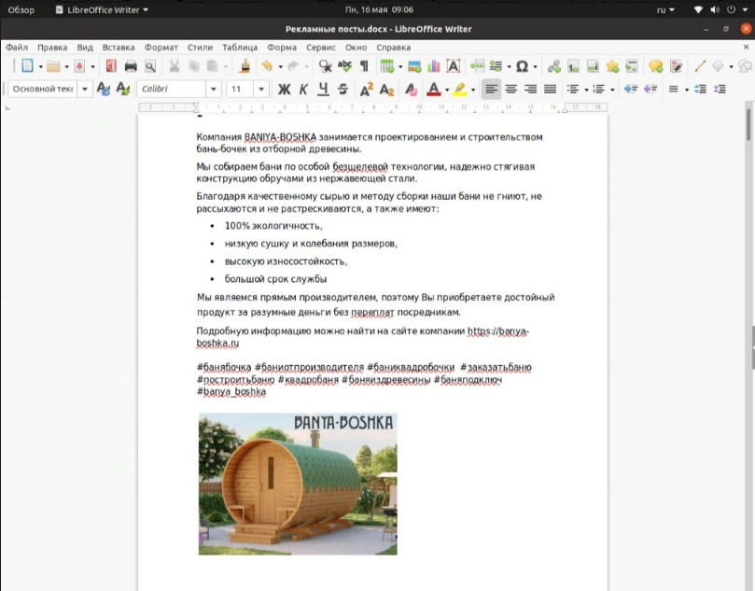This screenshot has height=591, width=755.
Task: Click the Обзор activities button
Action: point(21,9)
